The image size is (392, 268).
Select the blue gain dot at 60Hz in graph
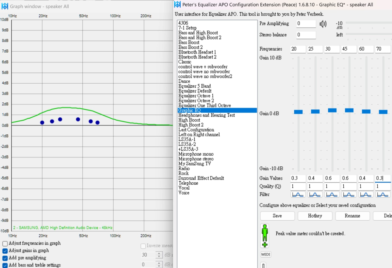coord(91,121)
